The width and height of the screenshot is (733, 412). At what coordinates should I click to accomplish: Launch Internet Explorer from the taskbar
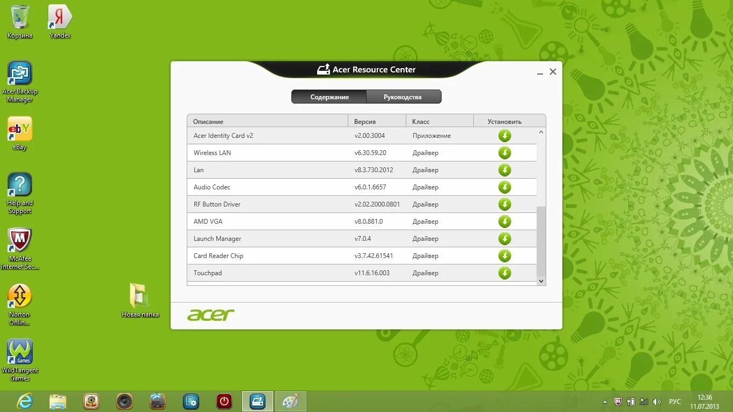point(25,401)
